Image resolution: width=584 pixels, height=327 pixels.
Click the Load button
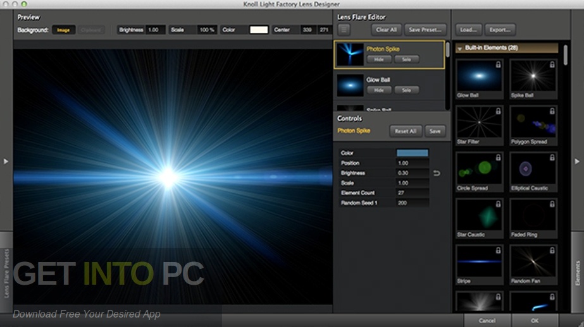point(468,30)
